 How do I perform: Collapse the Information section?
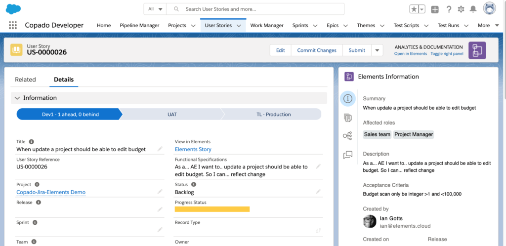pos(17,98)
